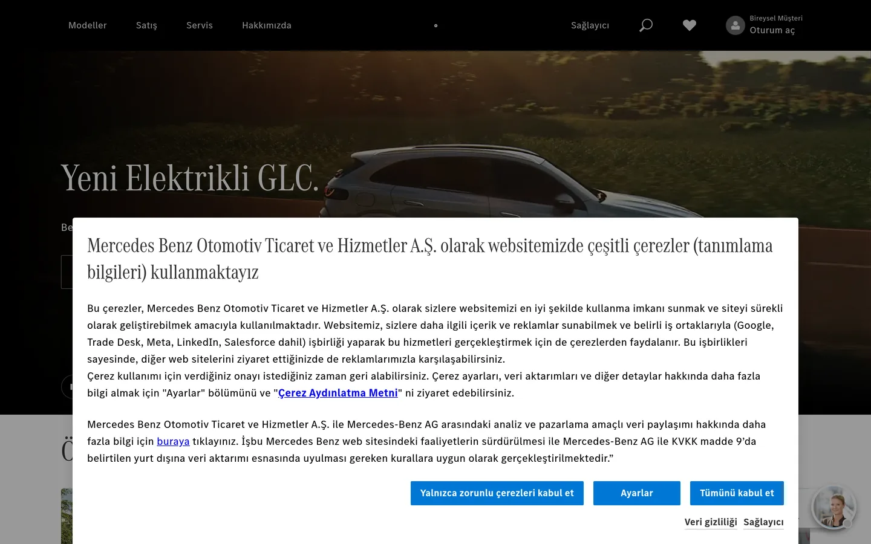
Task: Open site search magnifier icon
Action: (x=646, y=25)
